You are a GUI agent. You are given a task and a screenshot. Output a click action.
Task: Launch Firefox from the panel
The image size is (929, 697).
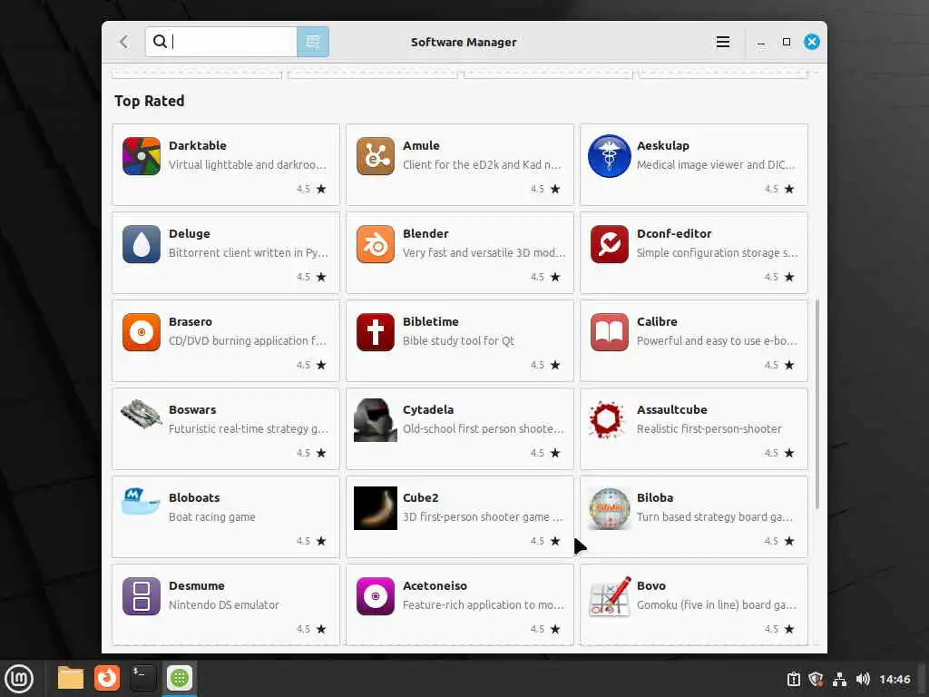[107, 678]
